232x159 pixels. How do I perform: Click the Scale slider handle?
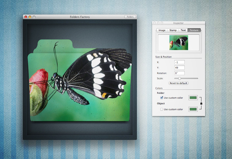pyautogui.click(x=180, y=78)
